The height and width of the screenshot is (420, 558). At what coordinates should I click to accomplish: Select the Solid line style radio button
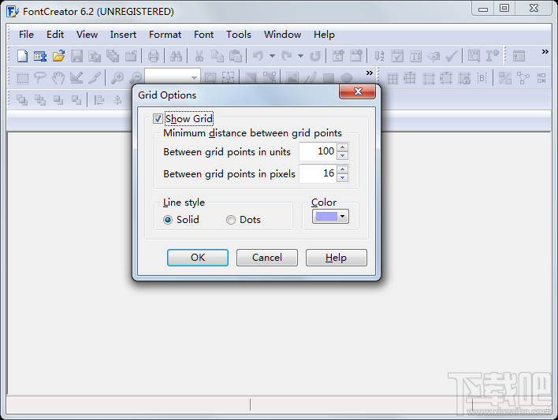coord(168,220)
